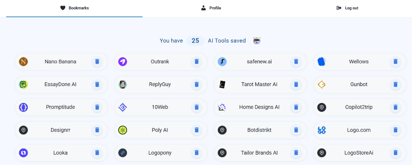
Task: Remove ReplyGuy with the trash icon
Action: pos(197,84)
